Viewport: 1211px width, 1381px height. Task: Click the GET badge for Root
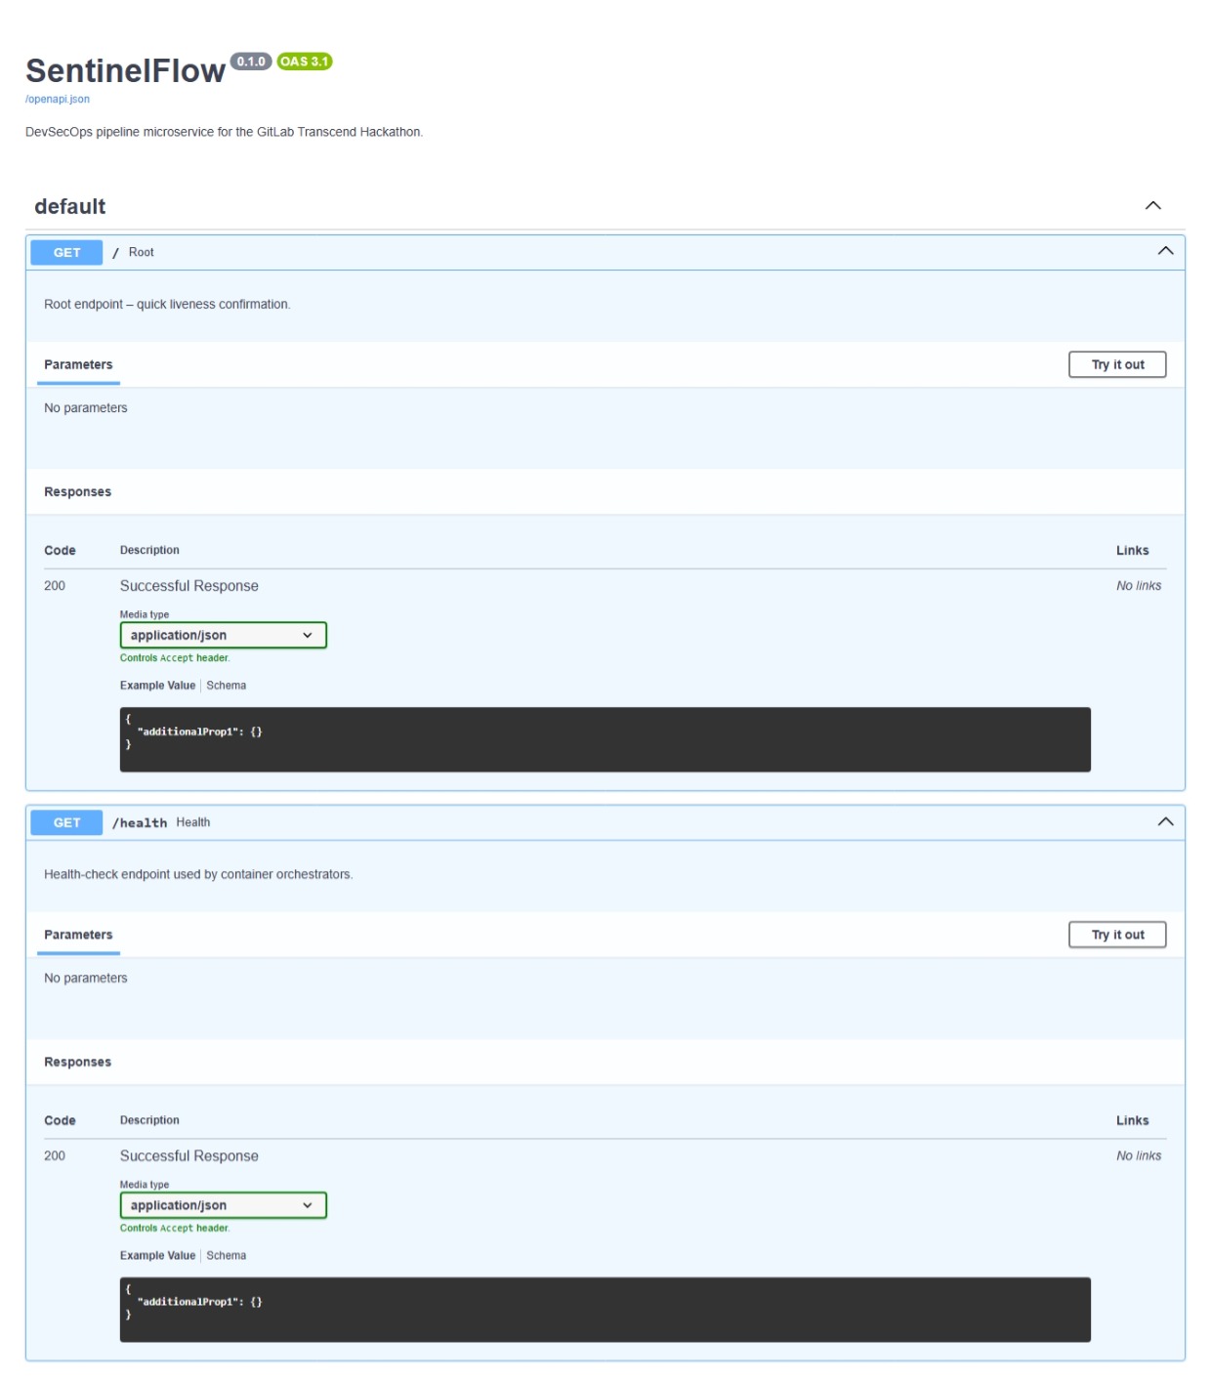66,252
